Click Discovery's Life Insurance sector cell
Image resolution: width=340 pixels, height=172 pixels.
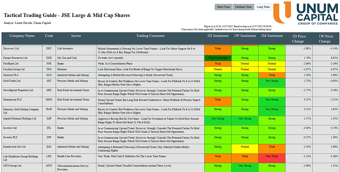click(65, 49)
